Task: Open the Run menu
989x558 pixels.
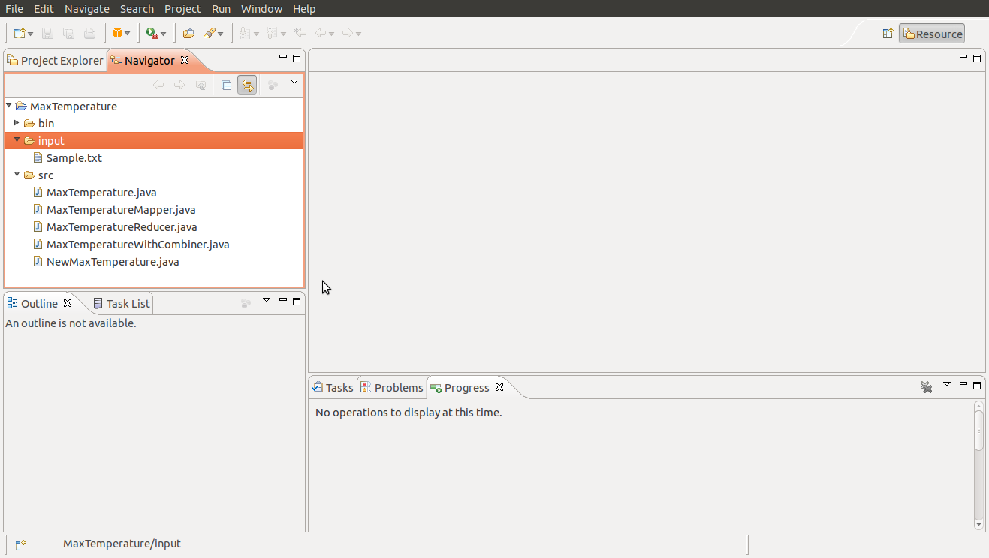Action: [220, 8]
